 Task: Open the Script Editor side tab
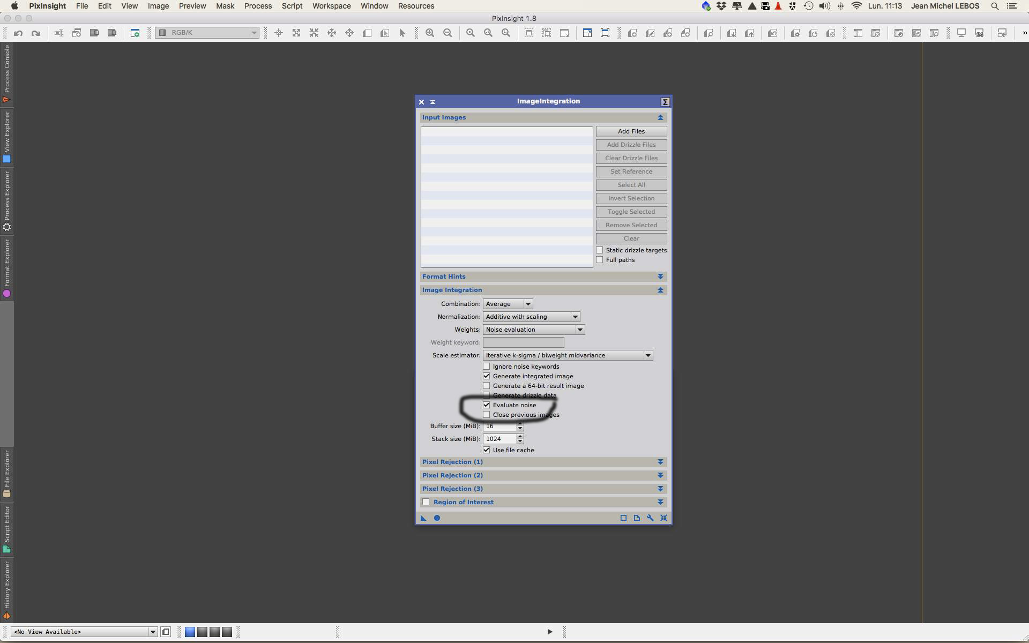pyautogui.click(x=6, y=529)
